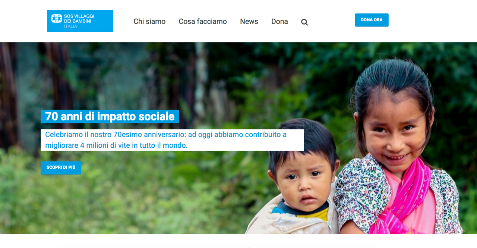Image resolution: width=477 pixels, height=248 pixels.
Task: Click the ITALIA label in the logo
Action: coord(71,26)
